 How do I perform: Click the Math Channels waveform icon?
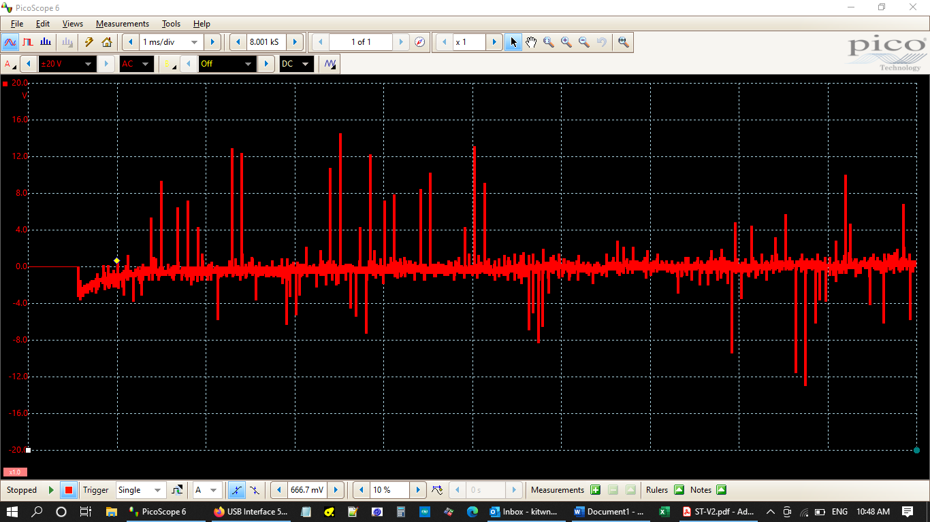330,64
